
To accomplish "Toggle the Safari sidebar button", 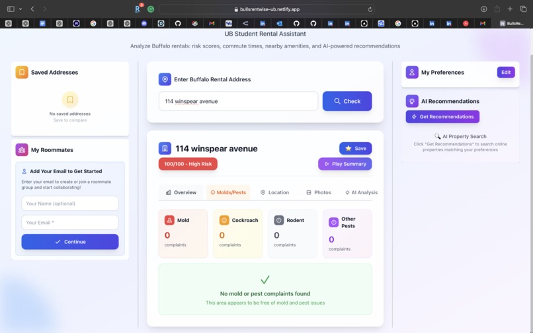I will coord(11,9).
